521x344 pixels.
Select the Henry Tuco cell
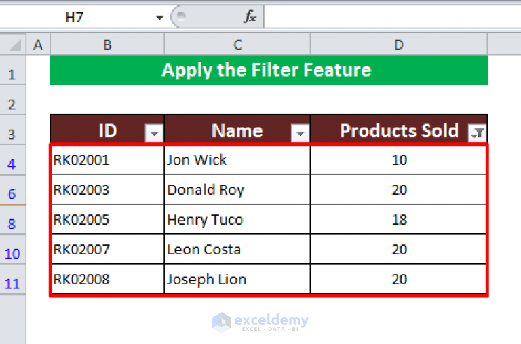pos(237,219)
